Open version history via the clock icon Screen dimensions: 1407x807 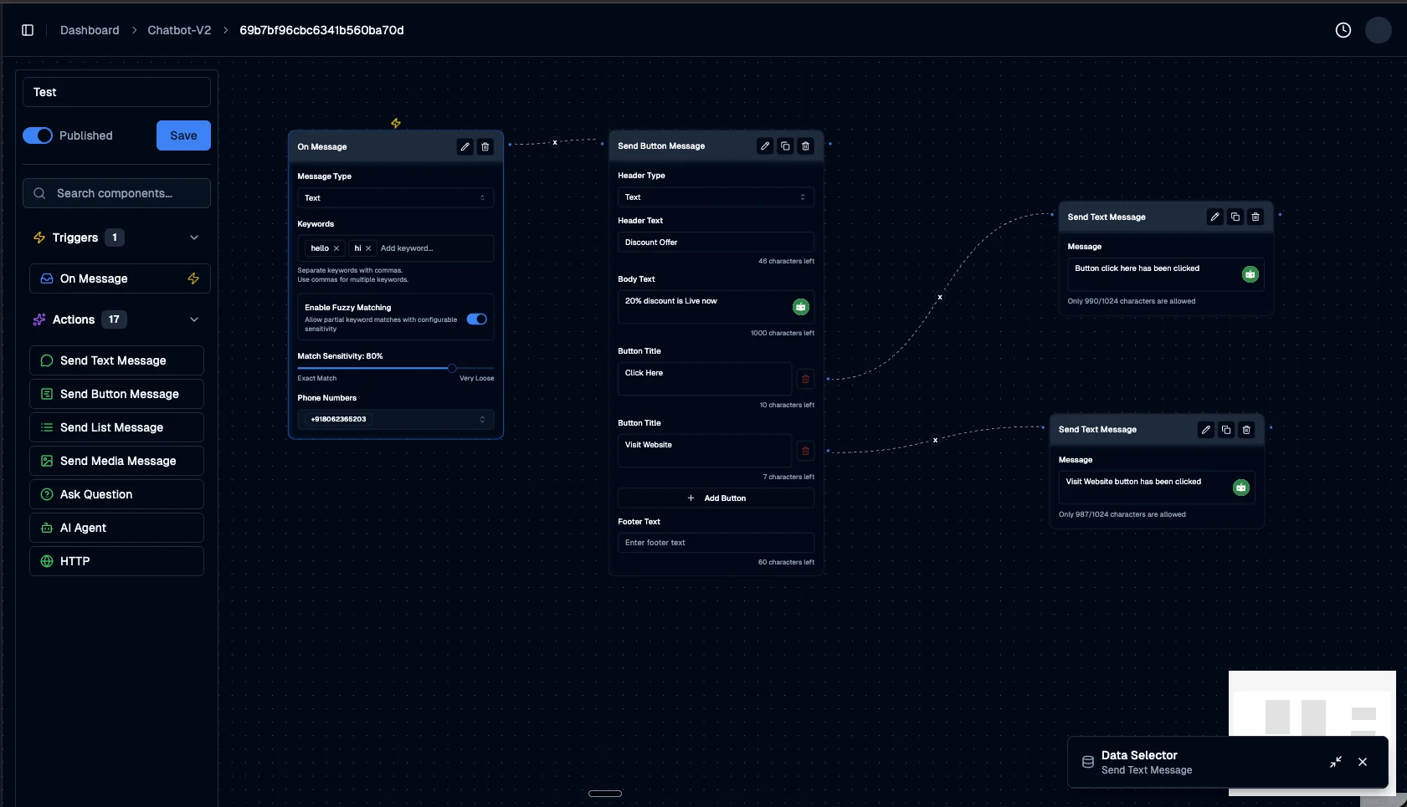1344,29
